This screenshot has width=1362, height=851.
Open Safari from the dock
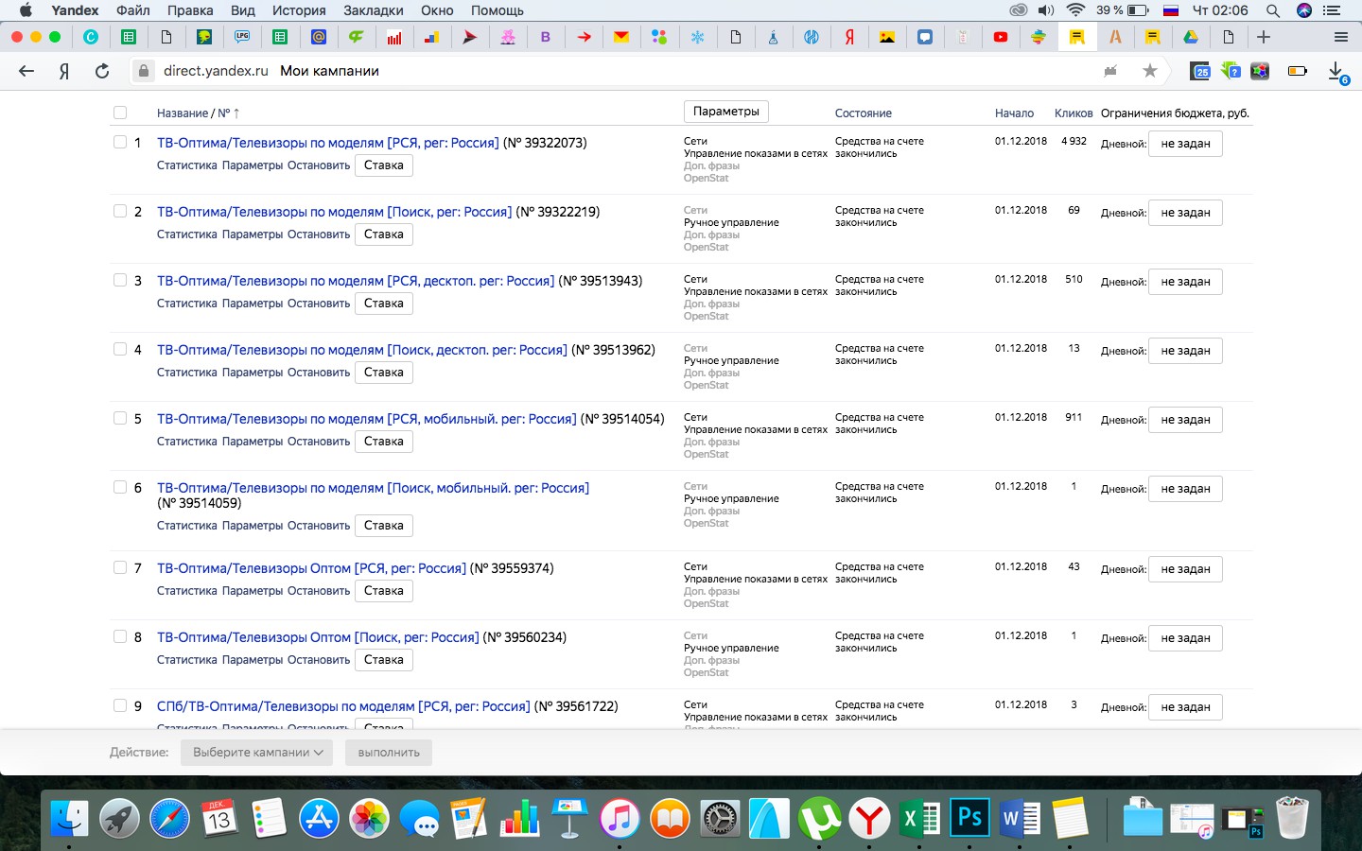(169, 818)
